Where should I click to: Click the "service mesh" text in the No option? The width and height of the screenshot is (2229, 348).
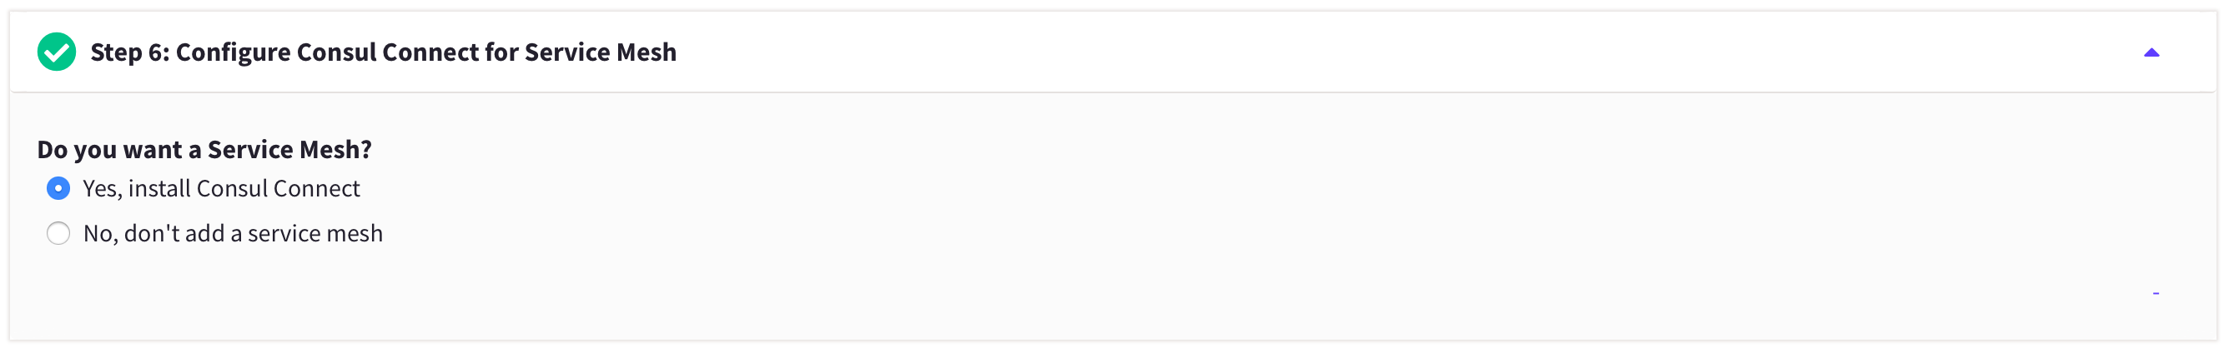tap(315, 233)
